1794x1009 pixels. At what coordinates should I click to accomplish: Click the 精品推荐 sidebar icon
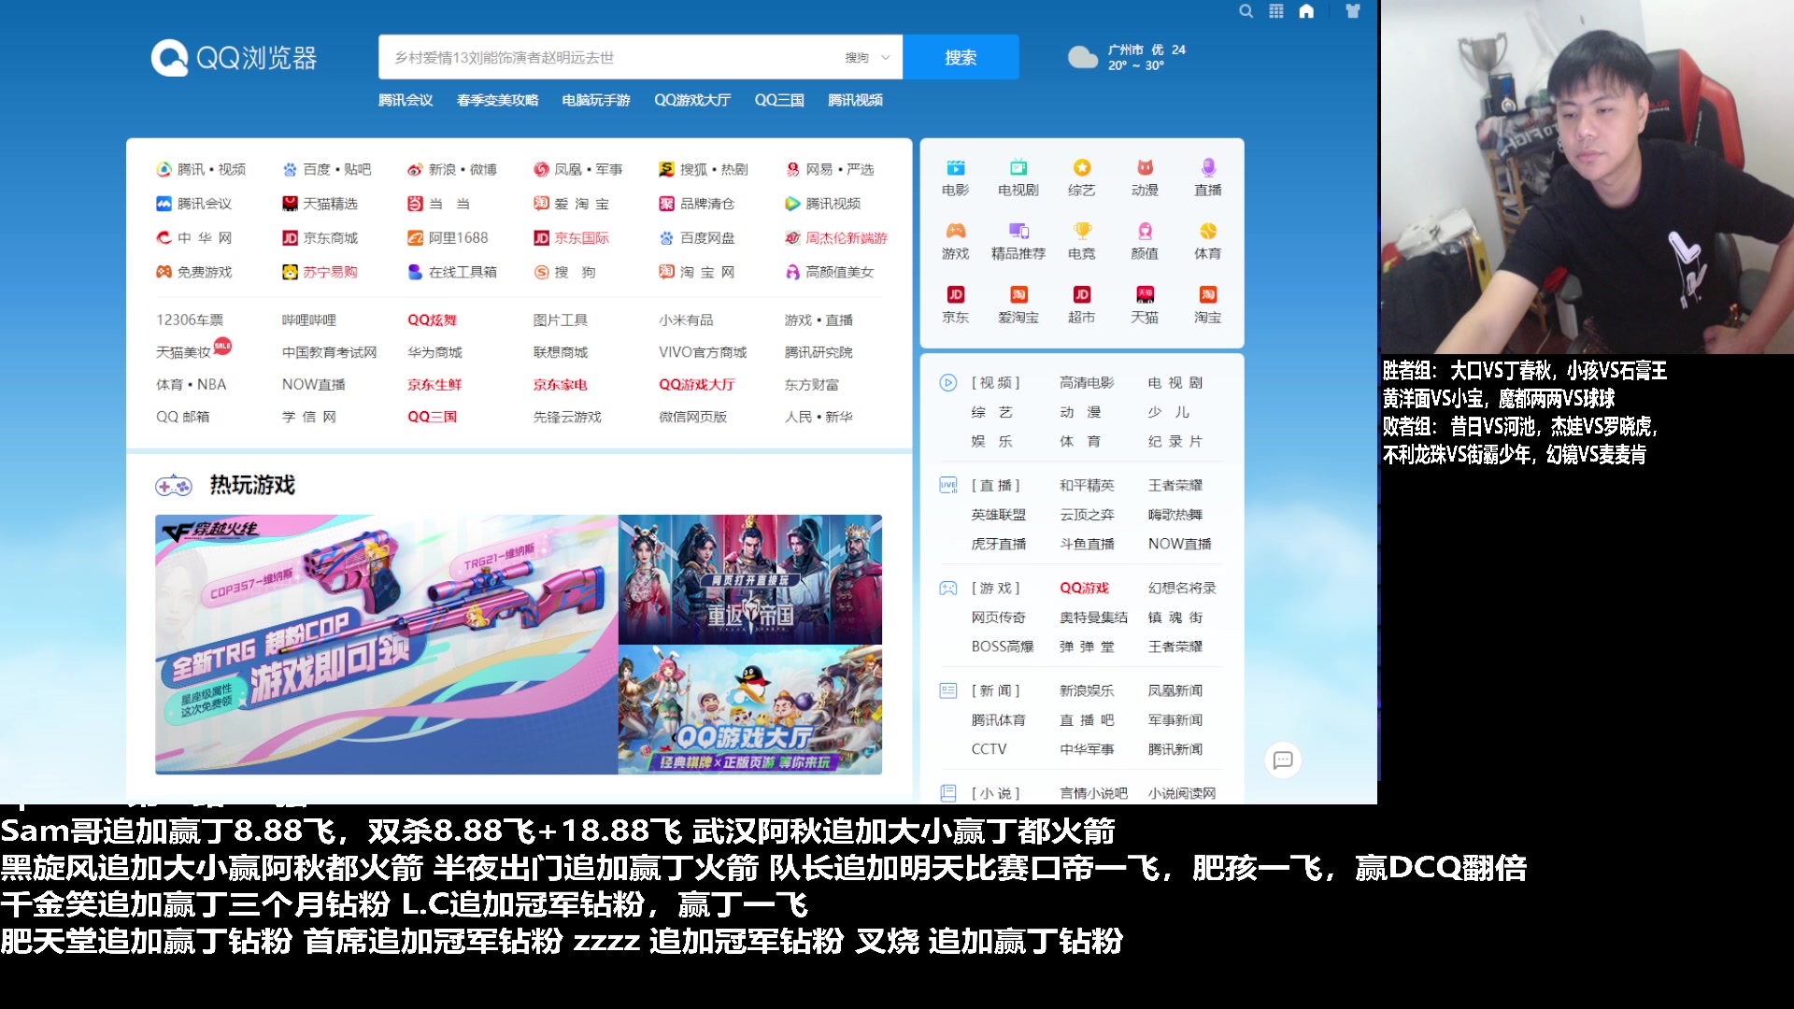pyautogui.click(x=1018, y=237)
